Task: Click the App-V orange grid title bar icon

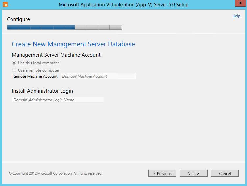Action: pos(5,4)
